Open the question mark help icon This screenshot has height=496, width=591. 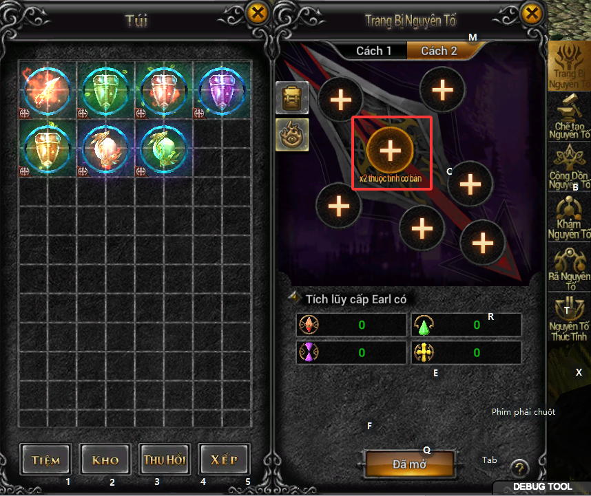[x=520, y=468]
